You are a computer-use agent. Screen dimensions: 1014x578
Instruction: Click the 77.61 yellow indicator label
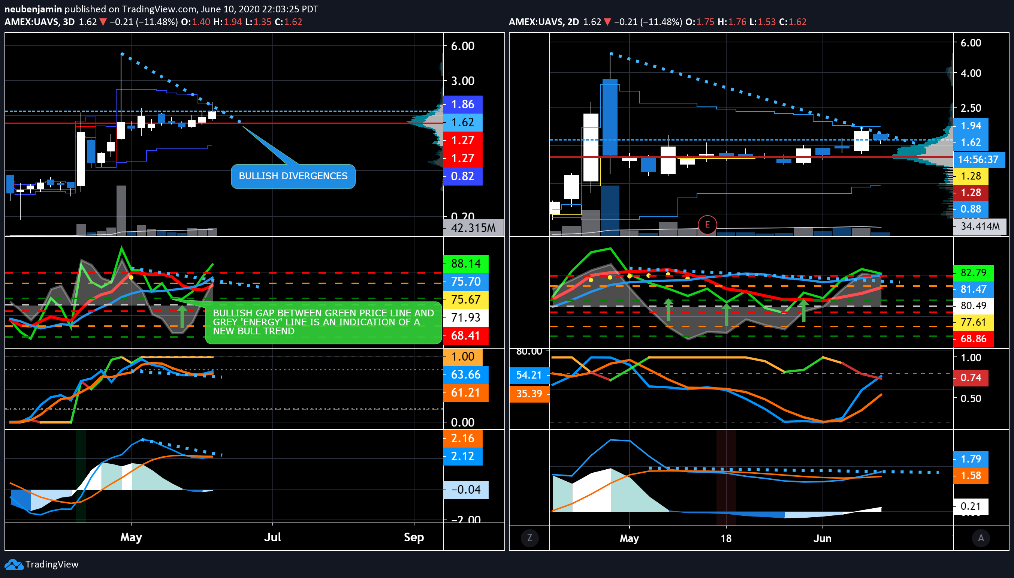974,322
